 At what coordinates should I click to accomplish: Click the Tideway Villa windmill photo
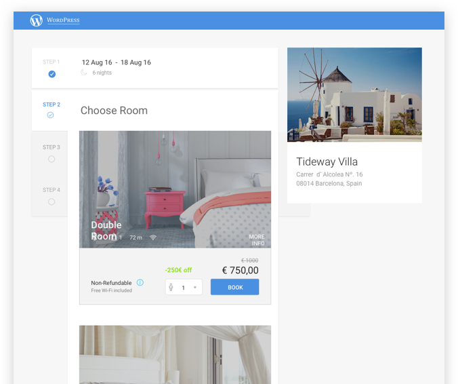click(x=354, y=94)
